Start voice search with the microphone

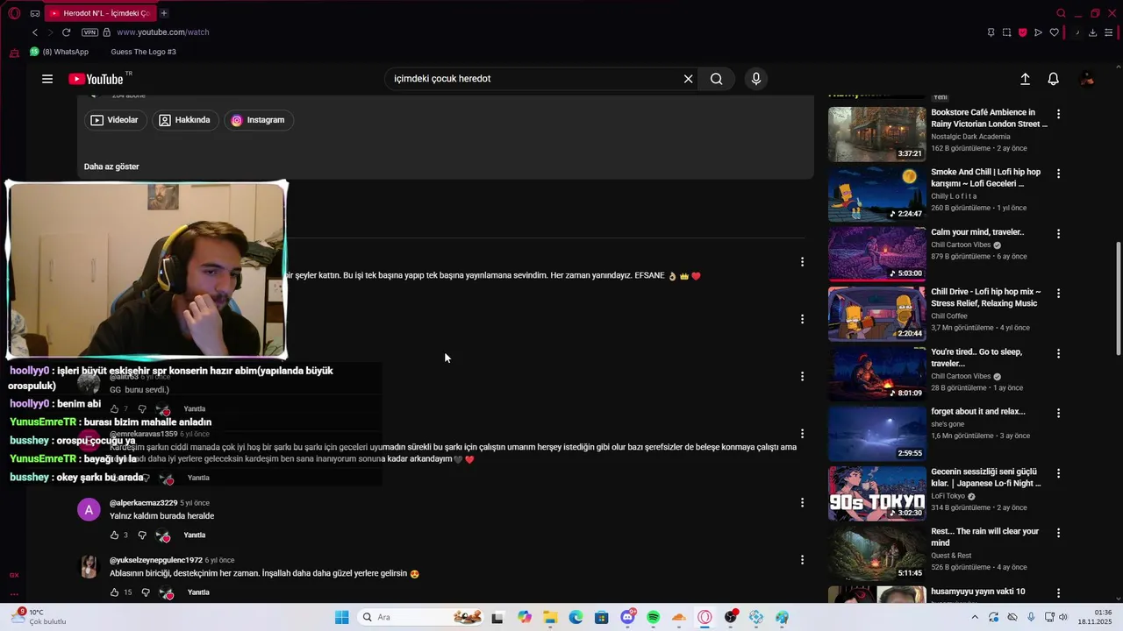click(x=756, y=79)
